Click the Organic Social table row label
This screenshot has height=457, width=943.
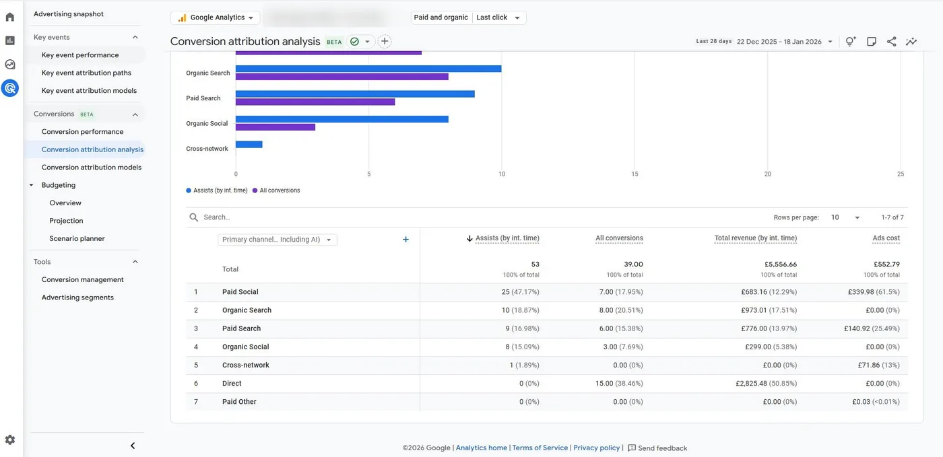click(246, 347)
